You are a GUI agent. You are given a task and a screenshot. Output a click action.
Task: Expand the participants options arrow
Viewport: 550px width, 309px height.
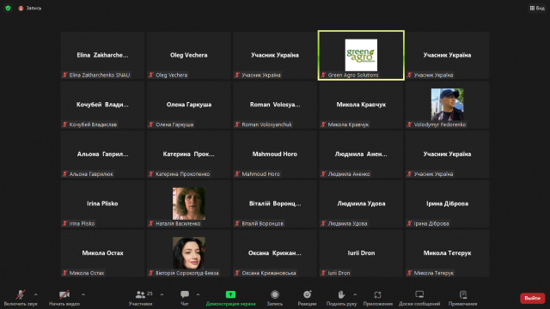[162, 294]
